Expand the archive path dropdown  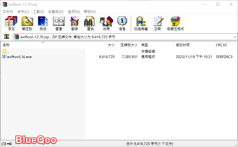point(235,37)
